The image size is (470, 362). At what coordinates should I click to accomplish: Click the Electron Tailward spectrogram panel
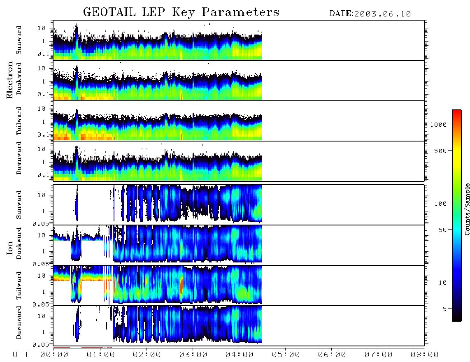[239, 121]
